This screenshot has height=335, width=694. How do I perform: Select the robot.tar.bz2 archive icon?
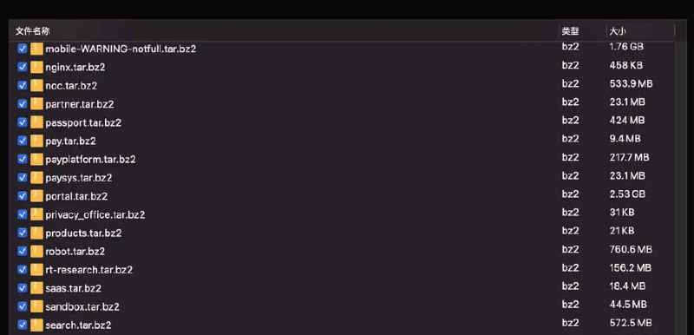(x=36, y=252)
